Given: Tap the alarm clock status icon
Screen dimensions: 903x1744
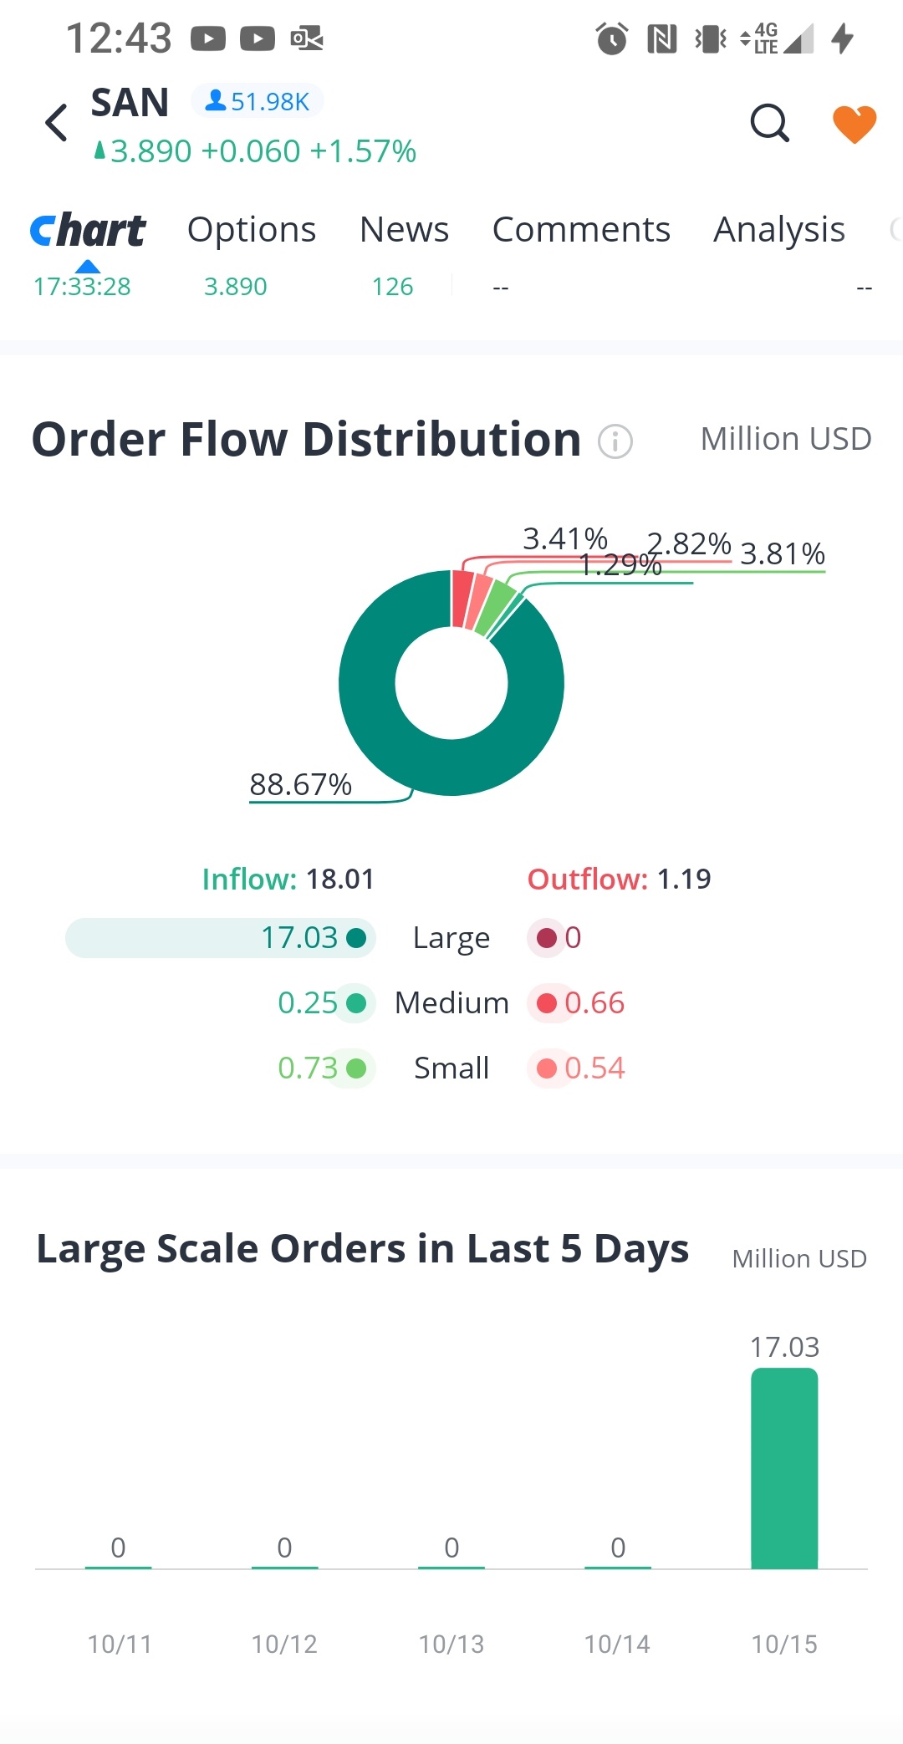Looking at the screenshot, I should tap(611, 38).
